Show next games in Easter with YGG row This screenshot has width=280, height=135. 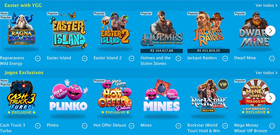(x=270, y=31)
